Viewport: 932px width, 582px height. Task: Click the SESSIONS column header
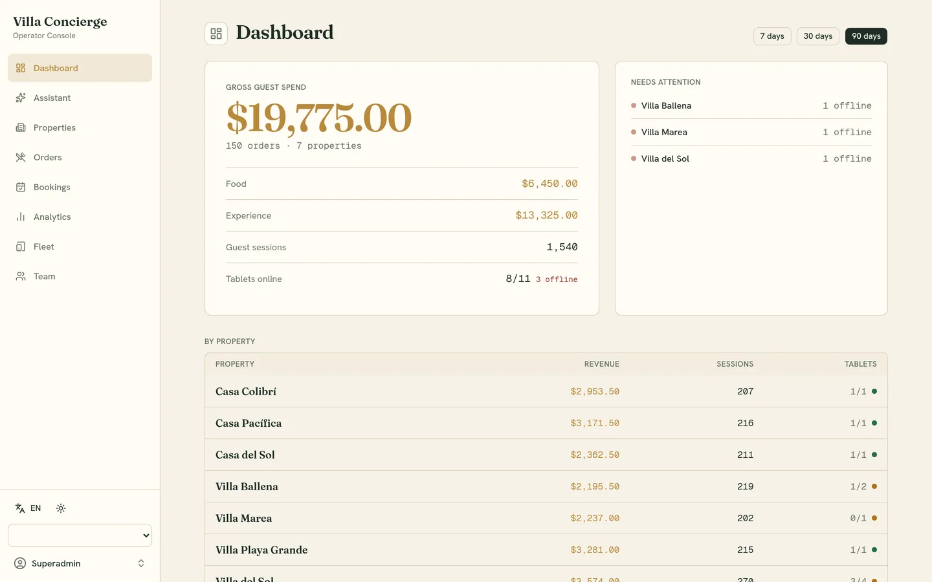tap(735, 364)
